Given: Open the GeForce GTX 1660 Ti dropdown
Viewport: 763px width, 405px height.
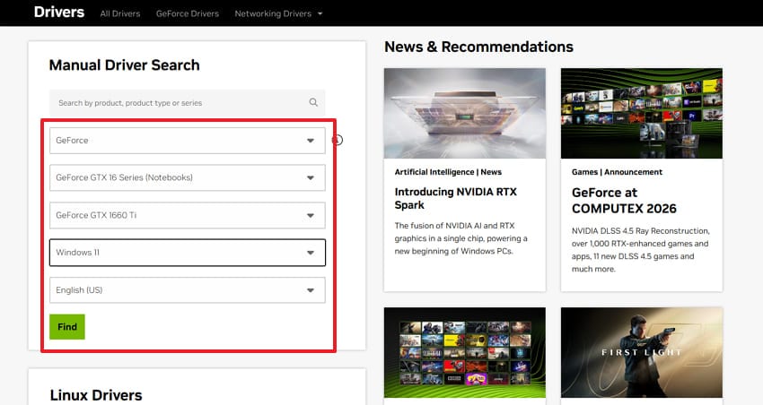Looking at the screenshot, I should tap(188, 215).
